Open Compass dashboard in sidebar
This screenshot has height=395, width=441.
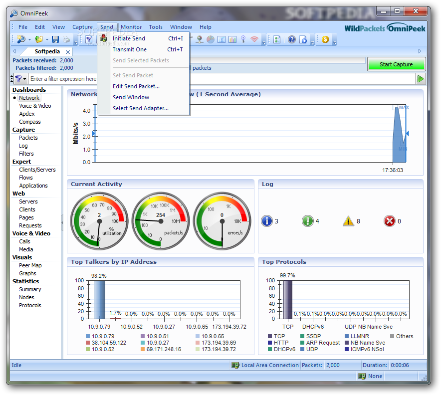(x=30, y=122)
